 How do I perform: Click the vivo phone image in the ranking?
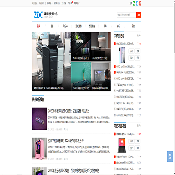tap(122, 54)
